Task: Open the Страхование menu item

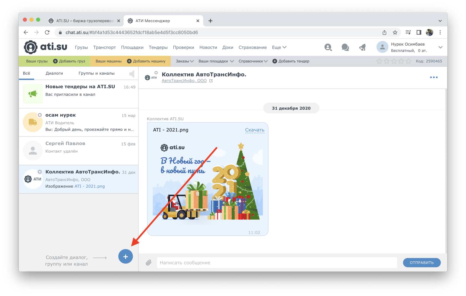Action: point(252,47)
